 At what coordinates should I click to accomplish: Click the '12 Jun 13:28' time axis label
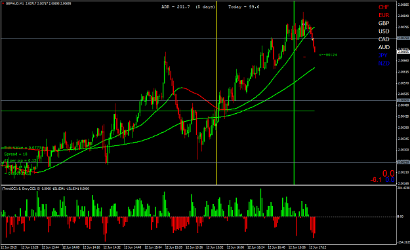[x=30, y=247]
